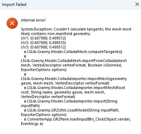Close the Import Failed dialog
Screen dimensions: 141x134
(x=137, y=5)
